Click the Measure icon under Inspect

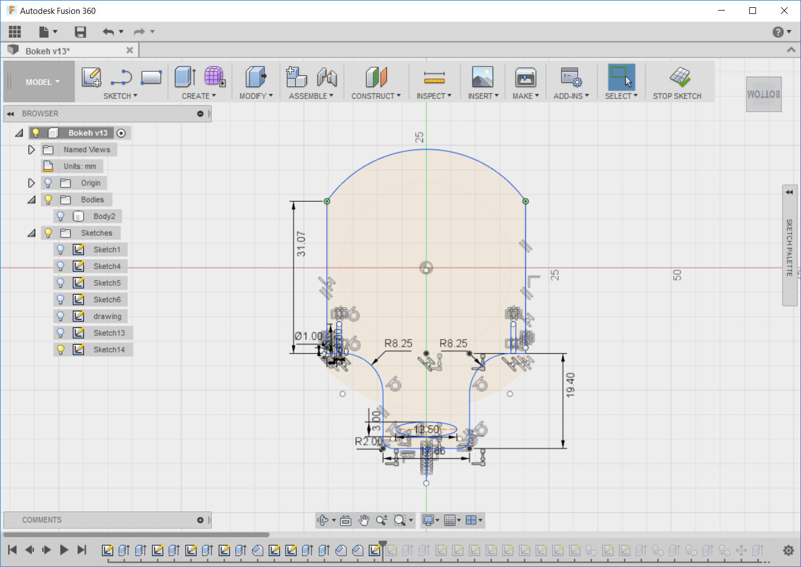[x=434, y=77]
